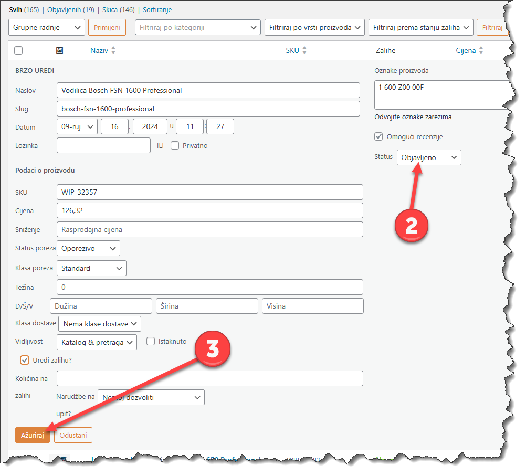The height and width of the screenshot is (476, 526).
Task: Untick the Uredi zalihu checkbox
Action: pos(24,360)
